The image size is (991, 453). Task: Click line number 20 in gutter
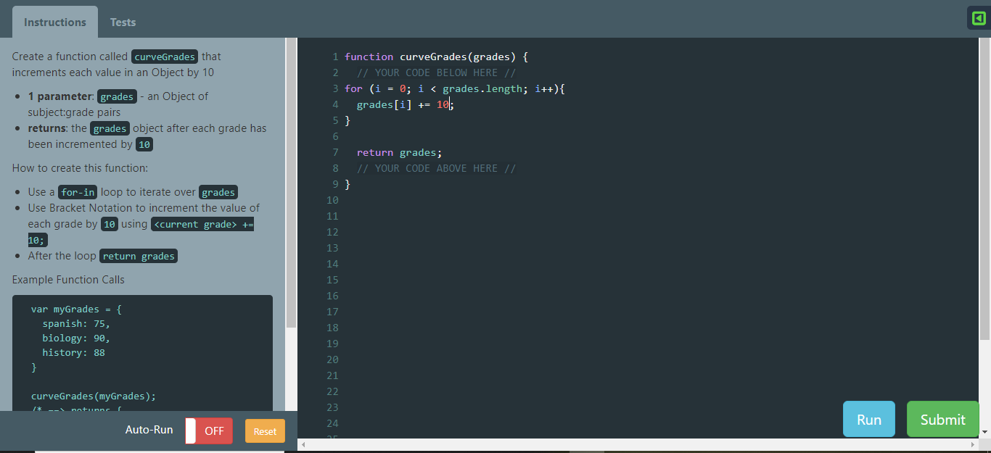pos(332,360)
